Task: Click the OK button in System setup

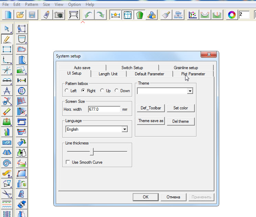Action: click(x=146, y=197)
